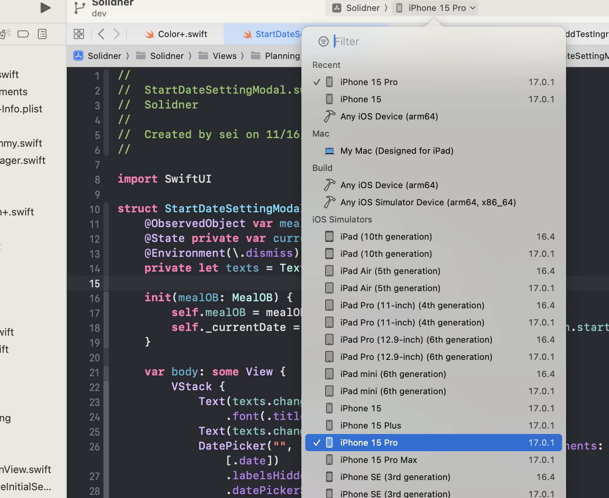Go back in editor history
Viewport: 609px width, 498px height.
click(101, 34)
